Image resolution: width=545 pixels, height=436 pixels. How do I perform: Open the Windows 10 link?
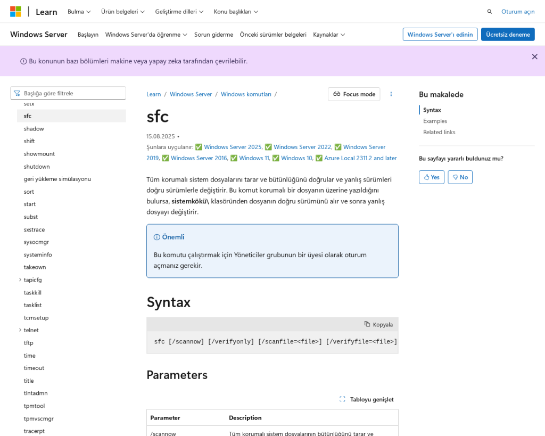[x=297, y=158]
